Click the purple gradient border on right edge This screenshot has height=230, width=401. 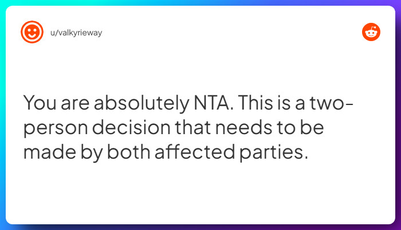click(x=398, y=115)
